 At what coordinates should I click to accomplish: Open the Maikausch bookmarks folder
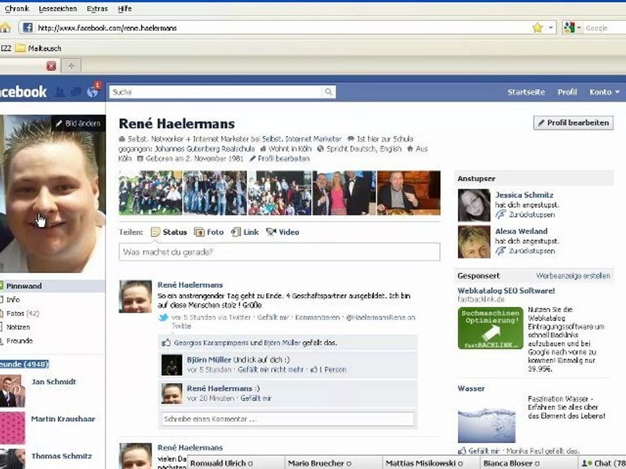(38, 48)
